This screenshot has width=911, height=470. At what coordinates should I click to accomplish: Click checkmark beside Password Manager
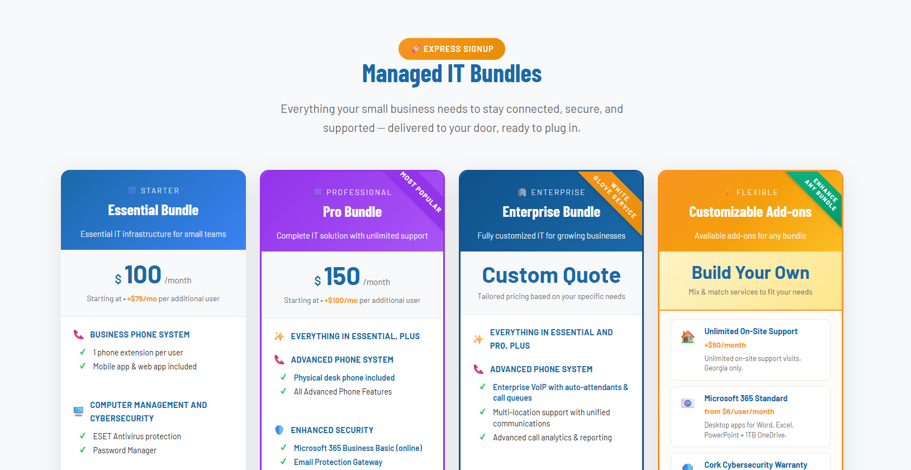[x=82, y=450]
